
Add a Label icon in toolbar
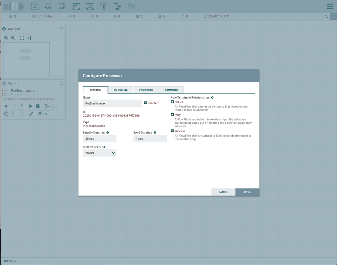pos(131,6)
